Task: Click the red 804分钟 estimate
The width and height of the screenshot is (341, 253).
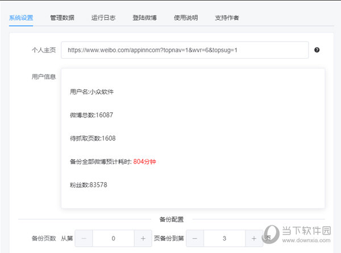Action: [144, 162]
